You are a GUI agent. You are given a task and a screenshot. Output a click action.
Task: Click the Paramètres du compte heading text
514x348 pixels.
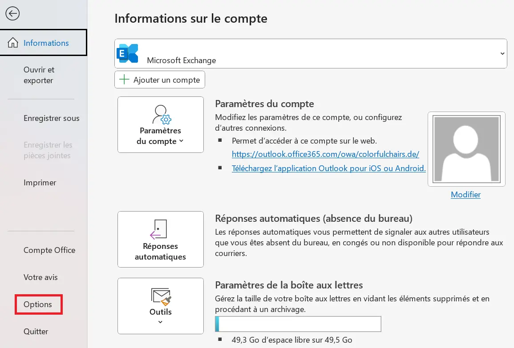pos(264,104)
